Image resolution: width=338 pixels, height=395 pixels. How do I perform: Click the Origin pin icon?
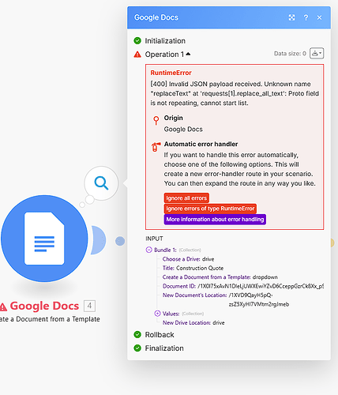[156, 120]
